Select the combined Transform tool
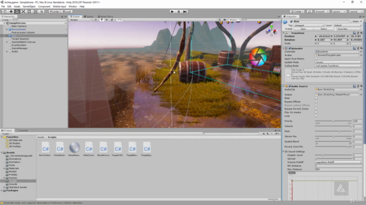Viewport: 366px width, 205px height. [x=35, y=11]
